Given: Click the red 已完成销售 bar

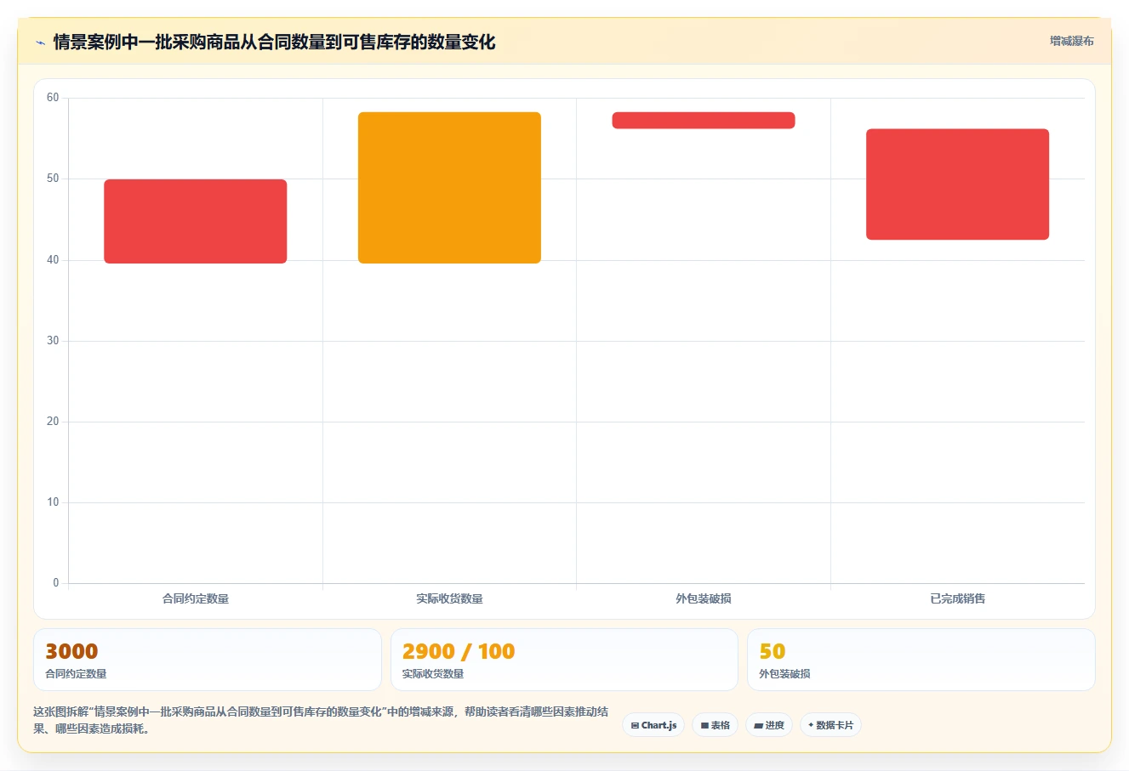Looking at the screenshot, I should pos(957,184).
